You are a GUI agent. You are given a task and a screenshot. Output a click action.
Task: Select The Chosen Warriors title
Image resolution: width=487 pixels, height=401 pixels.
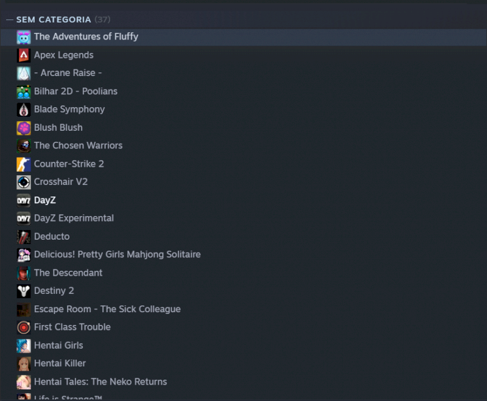pos(79,145)
